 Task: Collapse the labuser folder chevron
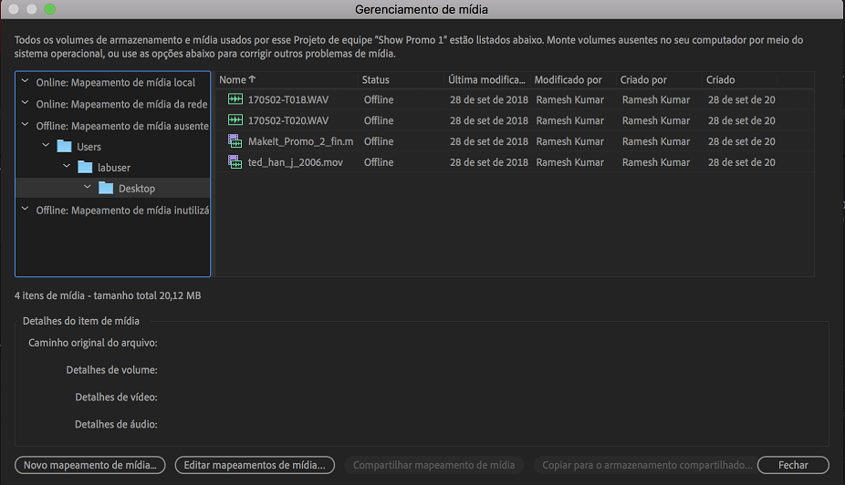pyautogui.click(x=67, y=166)
